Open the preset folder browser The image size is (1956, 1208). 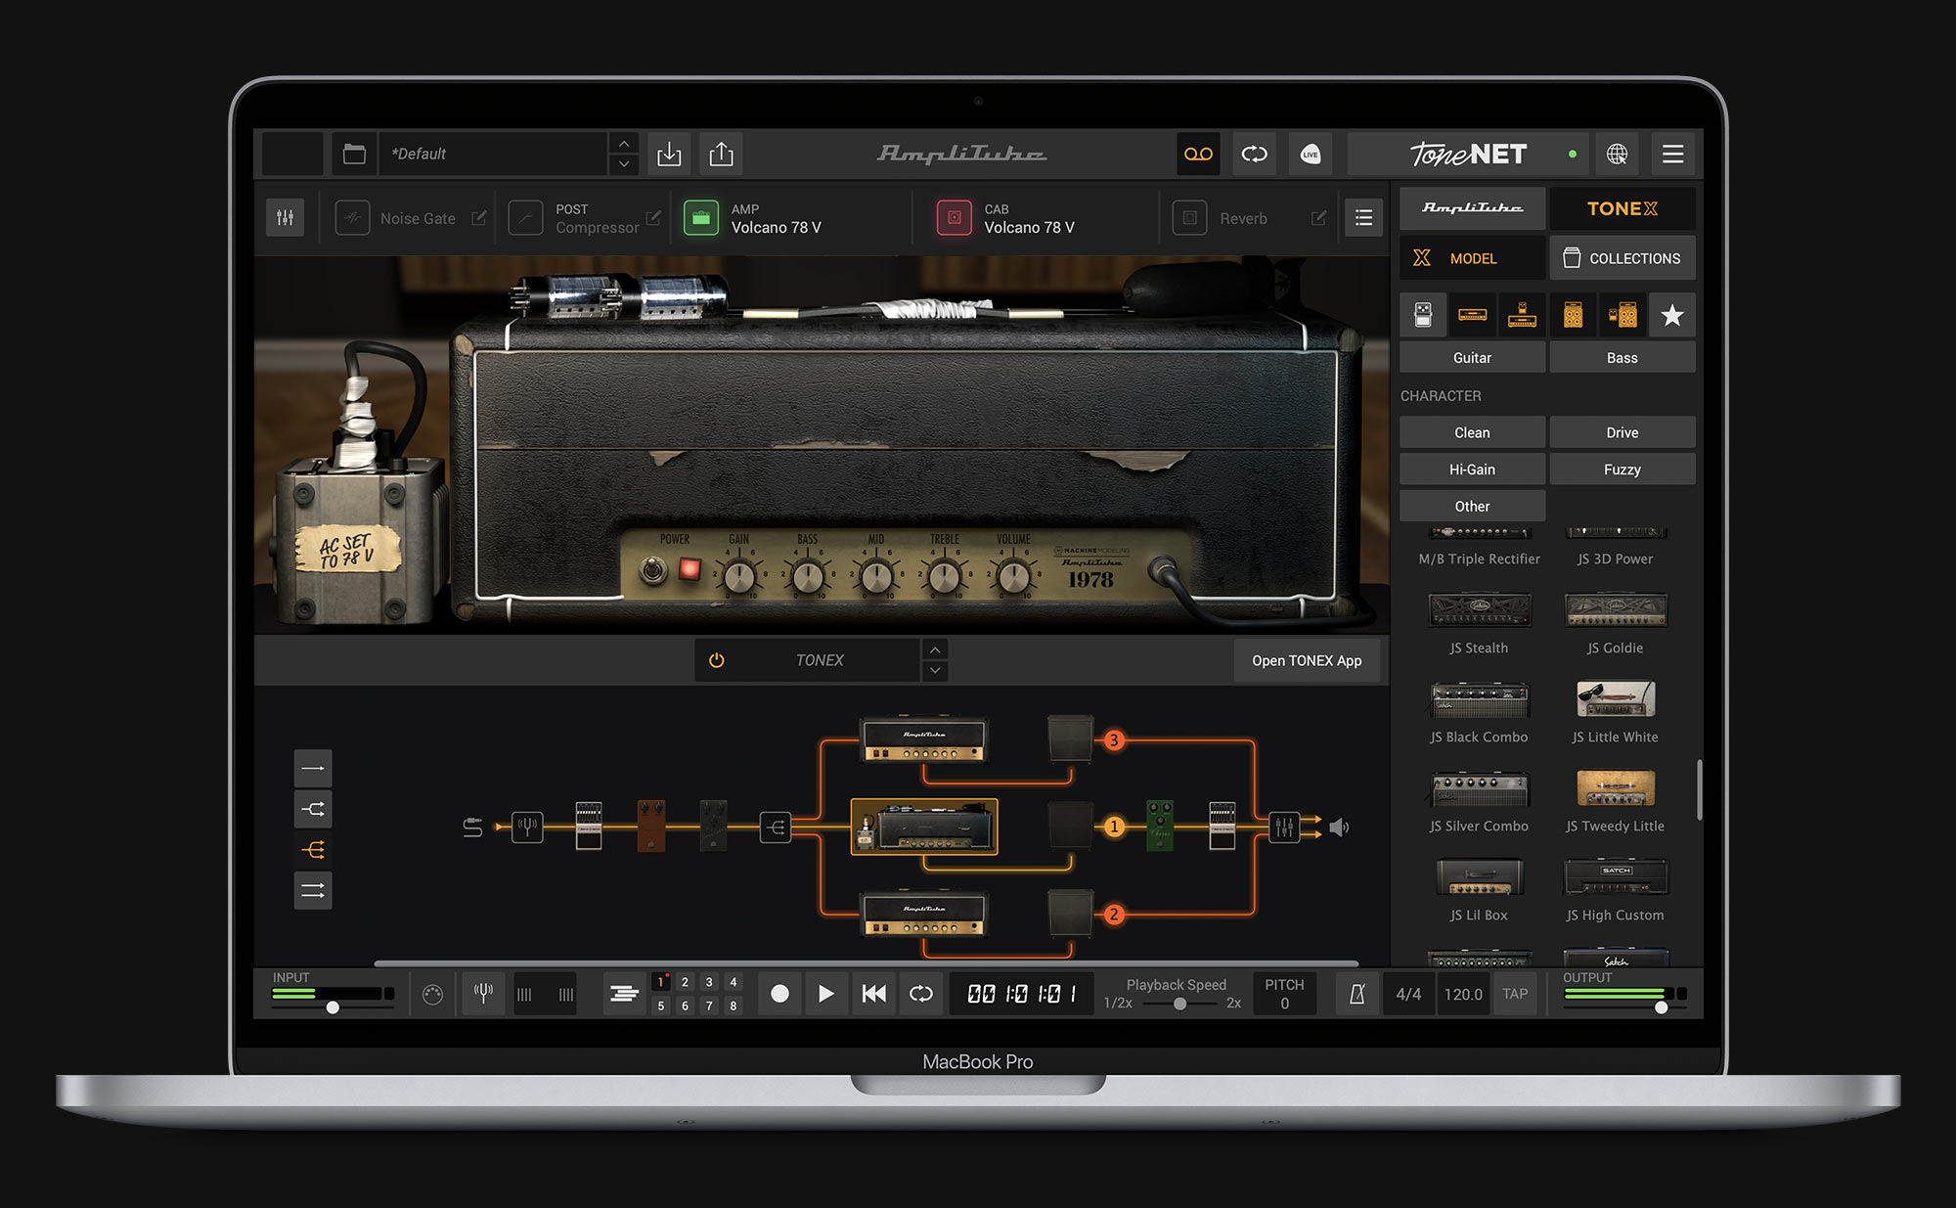[x=353, y=154]
